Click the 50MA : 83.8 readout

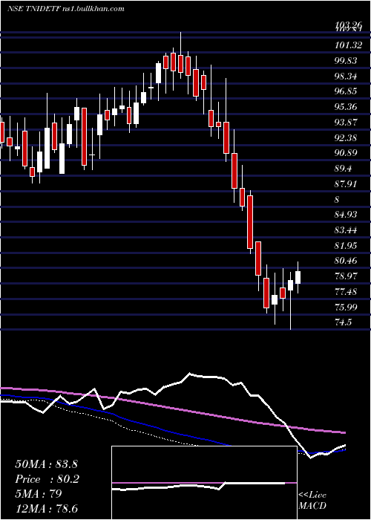pos(46,464)
